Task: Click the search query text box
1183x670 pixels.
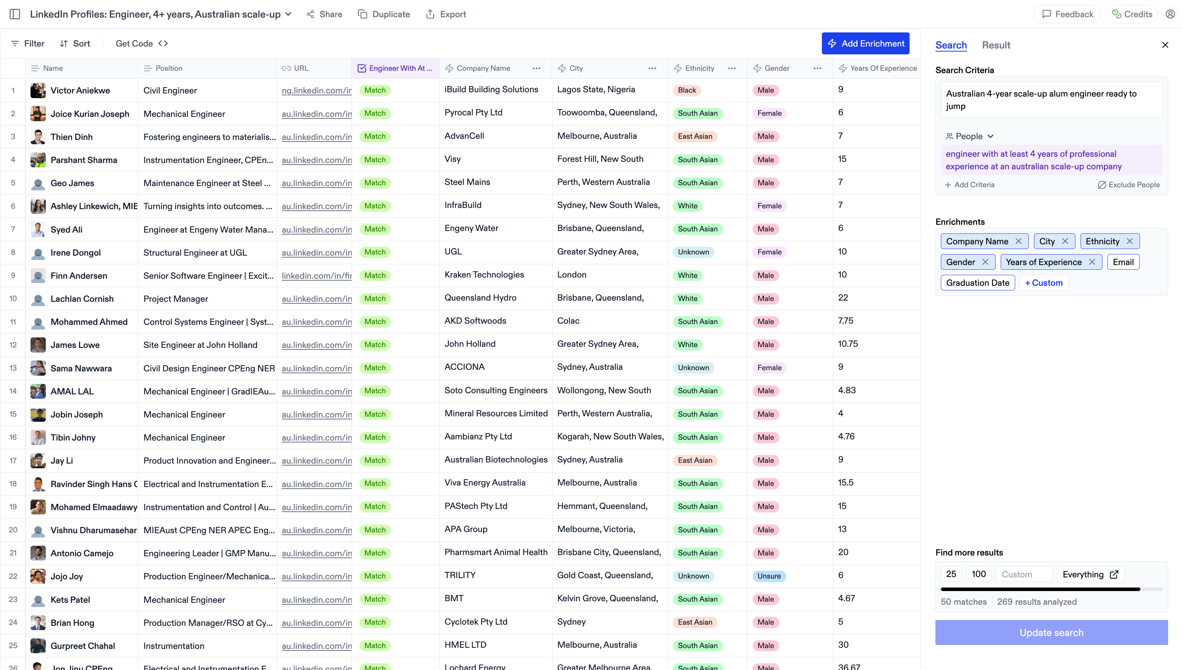Action: (x=1051, y=100)
